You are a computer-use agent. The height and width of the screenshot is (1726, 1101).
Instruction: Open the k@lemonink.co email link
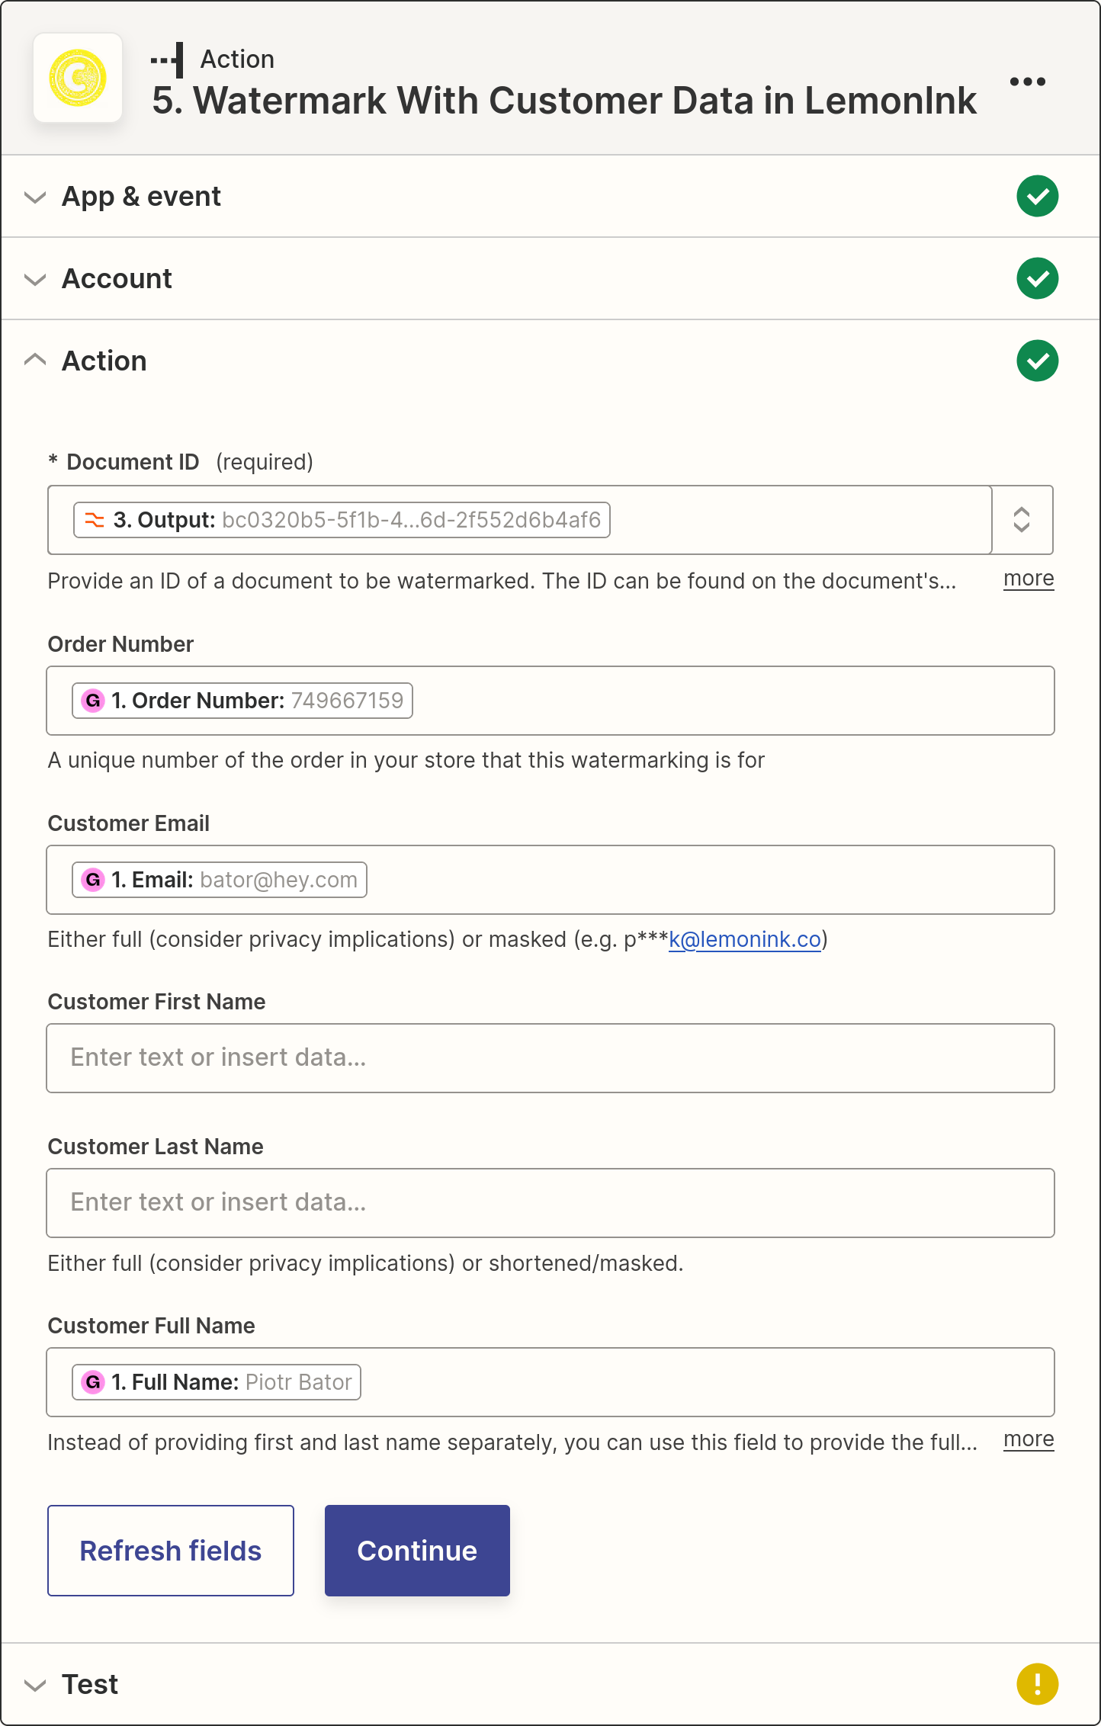click(744, 939)
